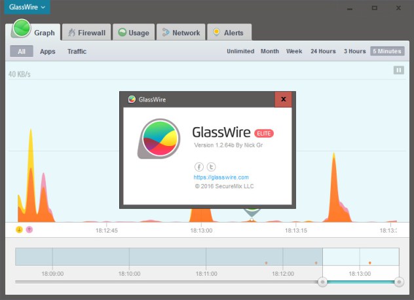Click the orange event dot near 18:13:00 in the overview

pyautogui.click(x=370, y=263)
